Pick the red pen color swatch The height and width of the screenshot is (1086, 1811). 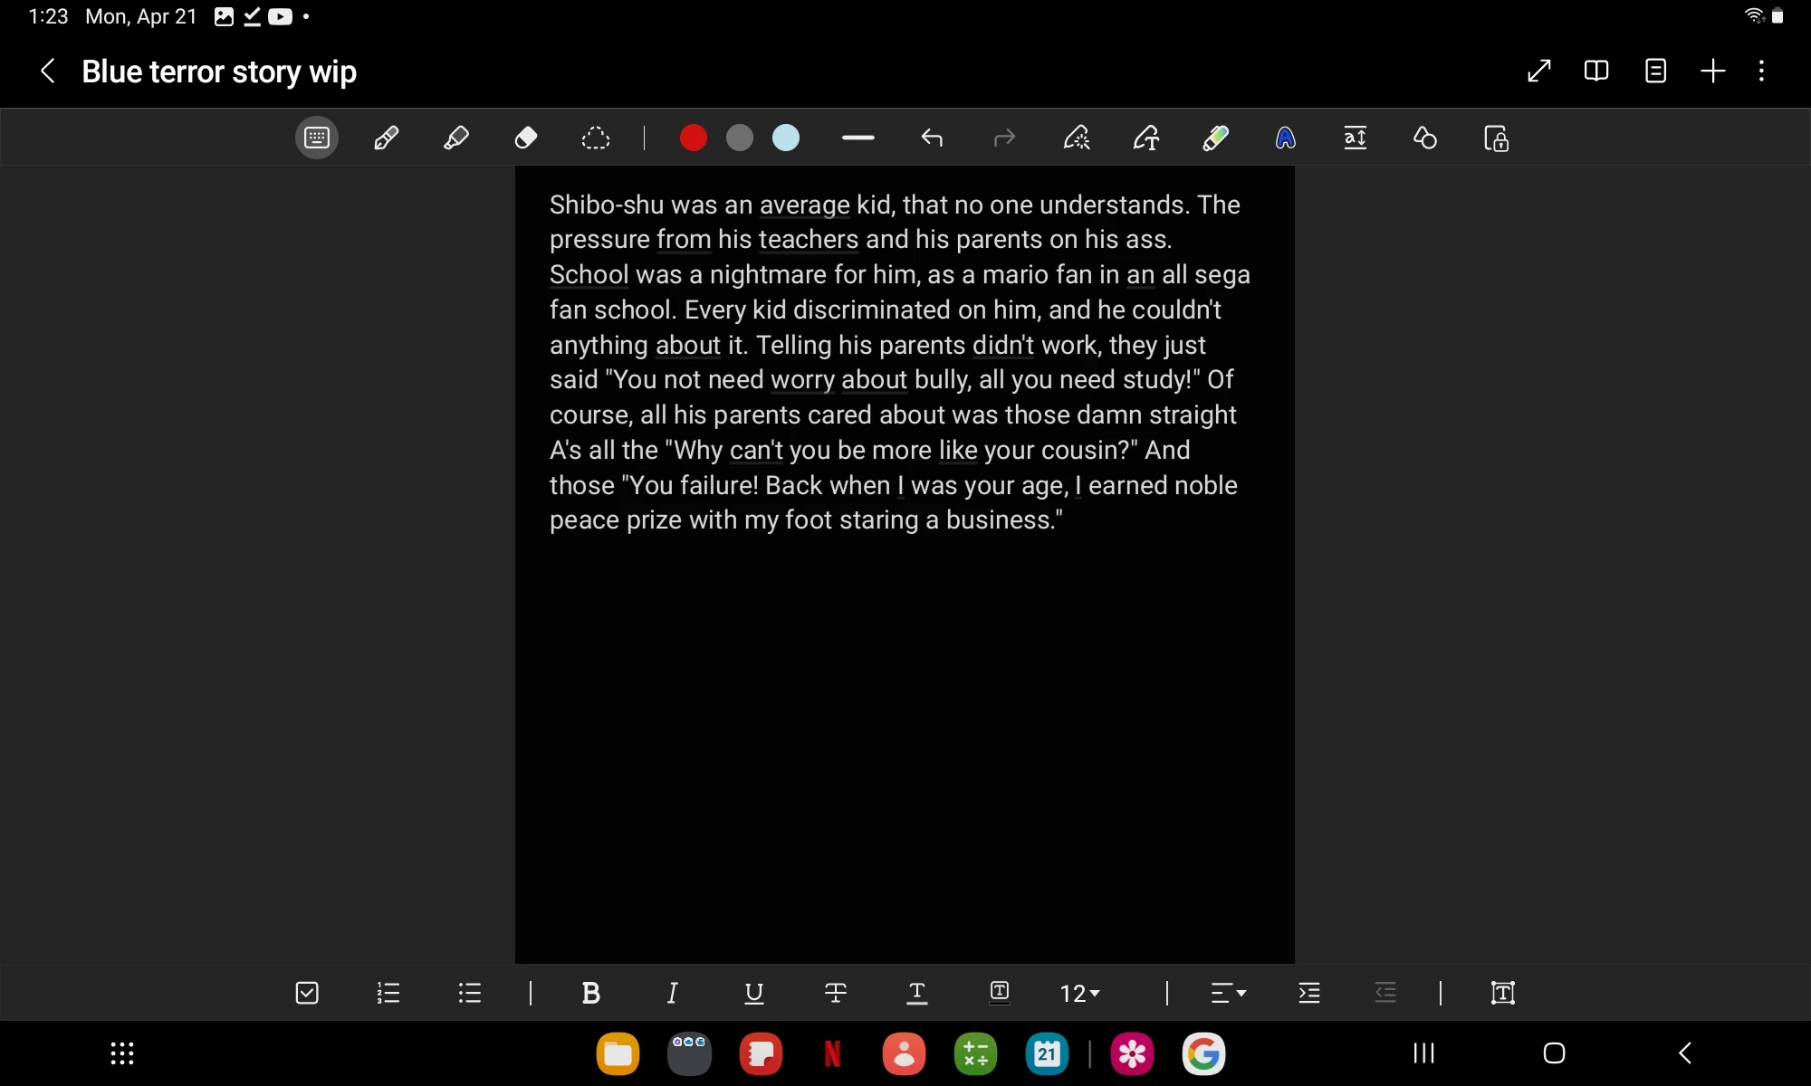click(x=694, y=138)
